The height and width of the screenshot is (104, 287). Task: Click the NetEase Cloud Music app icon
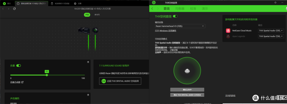click(x=228, y=31)
